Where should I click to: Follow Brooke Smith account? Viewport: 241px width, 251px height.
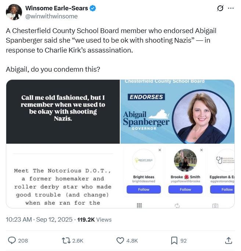[x=185, y=189]
